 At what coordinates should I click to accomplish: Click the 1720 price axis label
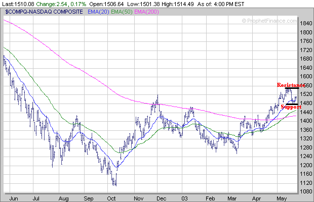[306, 50]
